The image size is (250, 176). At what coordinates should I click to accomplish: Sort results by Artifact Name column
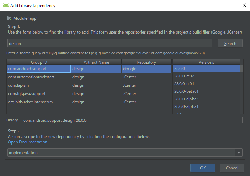click(x=96, y=62)
